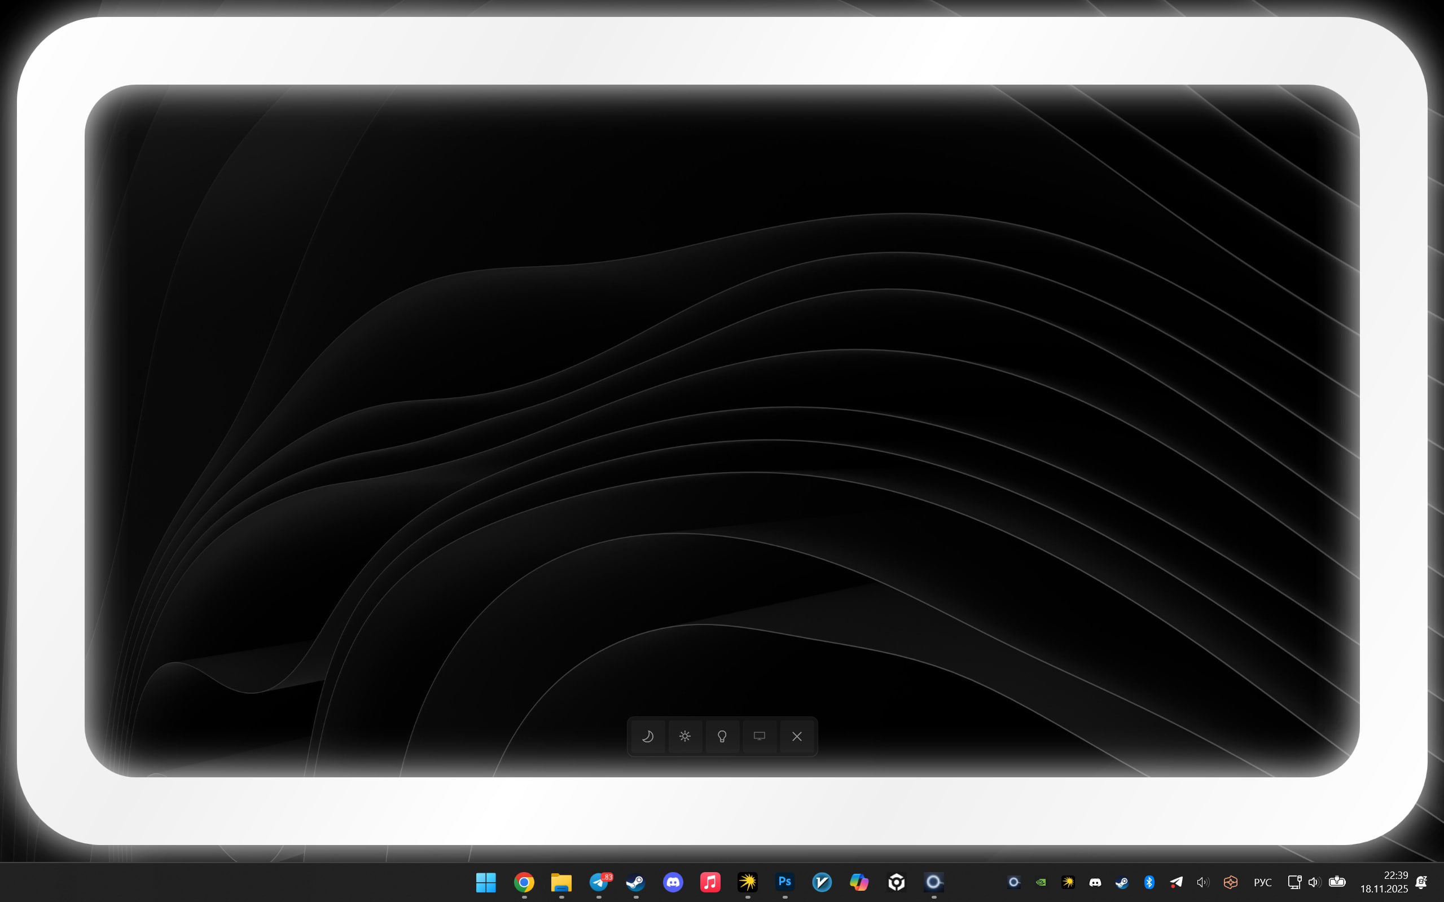Open the Copilot taskbar icon
Screen dimensions: 1444x902
pos(859,882)
